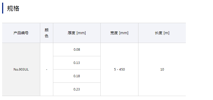Click the [mm] unit in 宽度 header
The height and width of the screenshot is (100, 213).
[124, 33]
